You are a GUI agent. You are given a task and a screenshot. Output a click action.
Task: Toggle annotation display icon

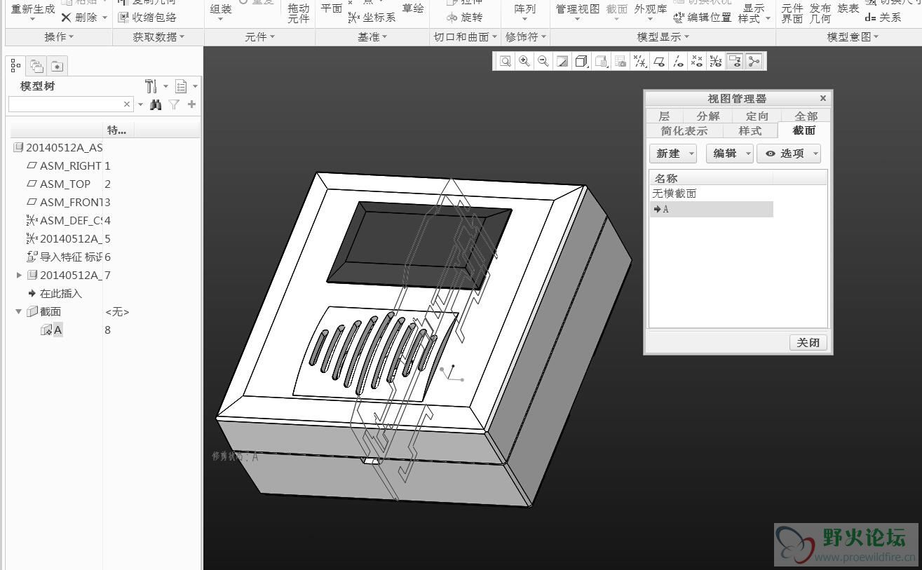coord(734,62)
